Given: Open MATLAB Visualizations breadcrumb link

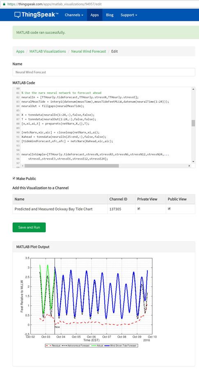Looking at the screenshot, I should point(48,51).
